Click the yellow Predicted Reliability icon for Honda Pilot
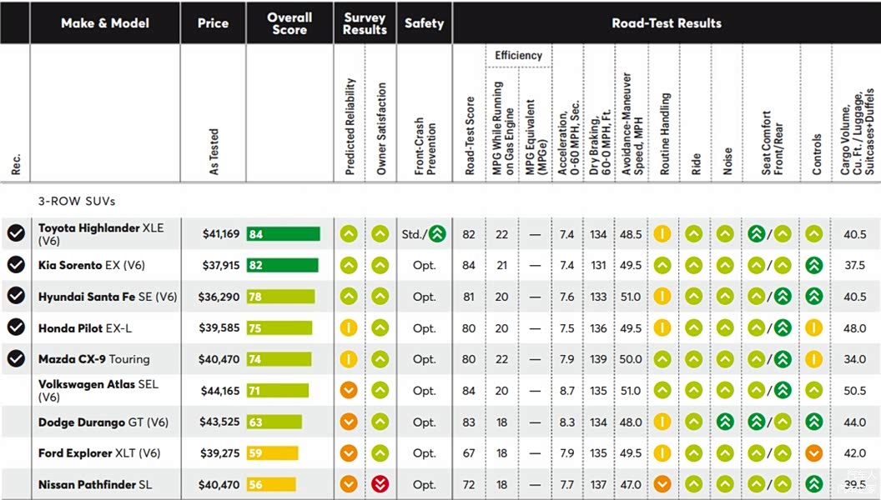The height and width of the screenshot is (500, 881). click(349, 327)
